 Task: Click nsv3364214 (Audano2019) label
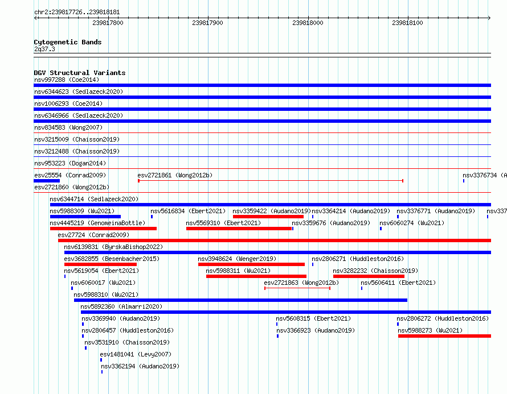351,211
